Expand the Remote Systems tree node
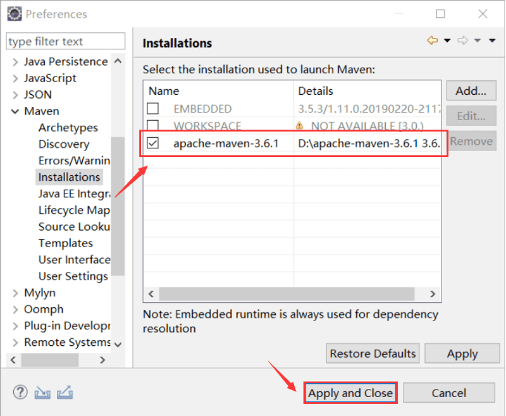 (15, 342)
